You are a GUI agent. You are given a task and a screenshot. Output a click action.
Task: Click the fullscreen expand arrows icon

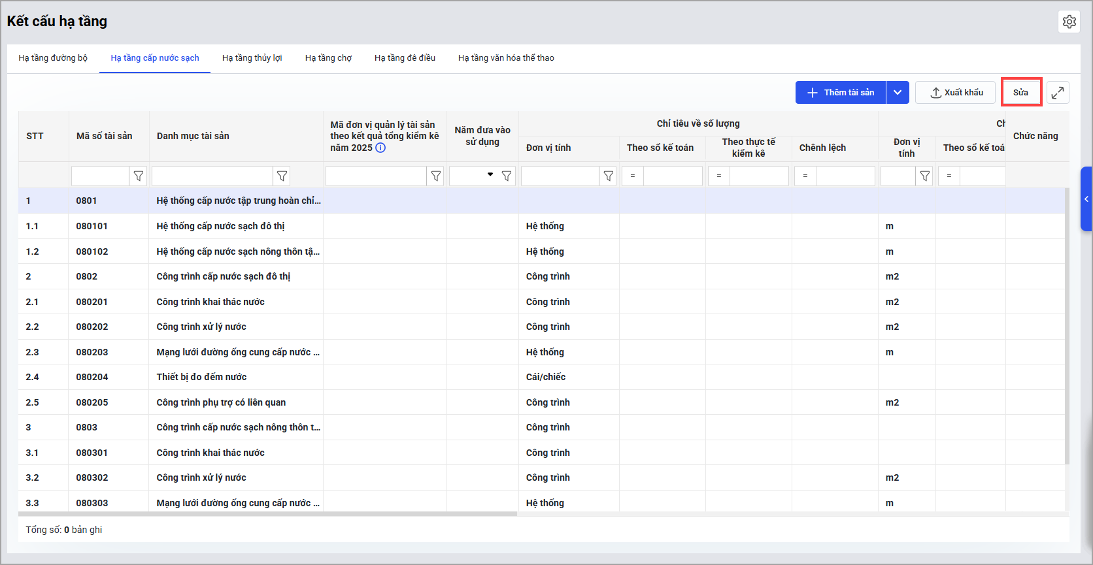tap(1058, 93)
